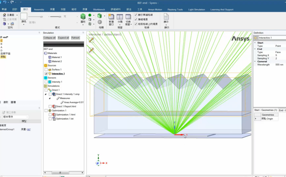Click the line width slider in ribbon
The width and height of the screenshot is (286, 177).
pyautogui.click(x=55, y=17)
